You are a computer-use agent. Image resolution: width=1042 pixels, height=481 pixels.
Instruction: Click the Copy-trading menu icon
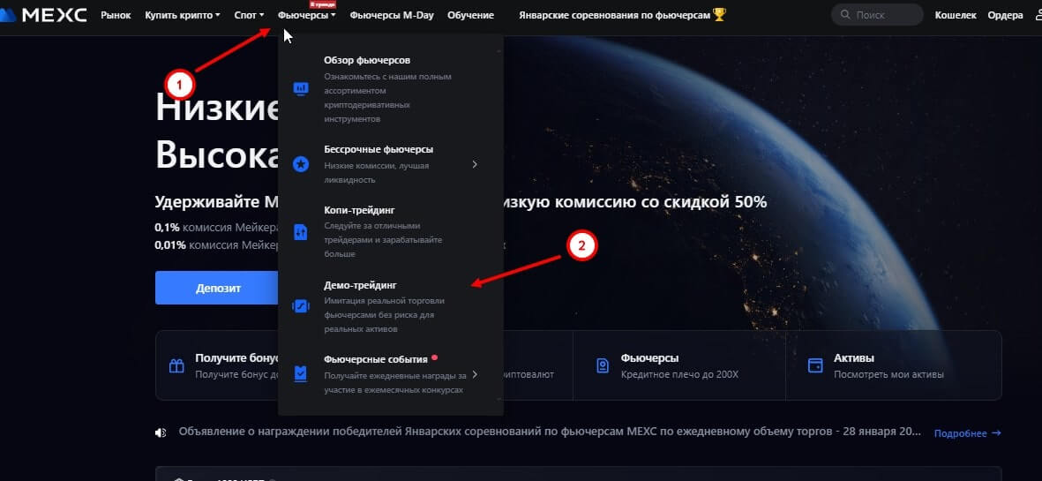point(300,232)
